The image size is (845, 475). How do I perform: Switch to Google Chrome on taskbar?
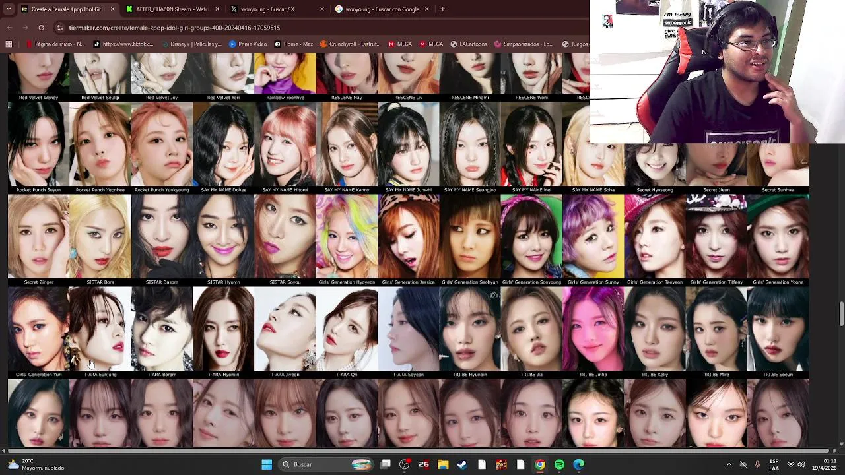[540, 464]
